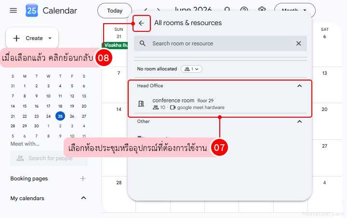Image resolution: width=347 pixels, height=218 pixels.
Task: Select date 12 in mini calendar
Action: (x=72, y=96)
